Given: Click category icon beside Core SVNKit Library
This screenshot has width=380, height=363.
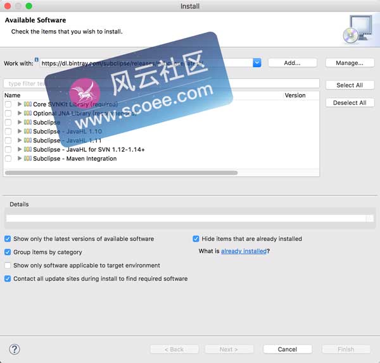Looking at the screenshot, I should 28,104.
